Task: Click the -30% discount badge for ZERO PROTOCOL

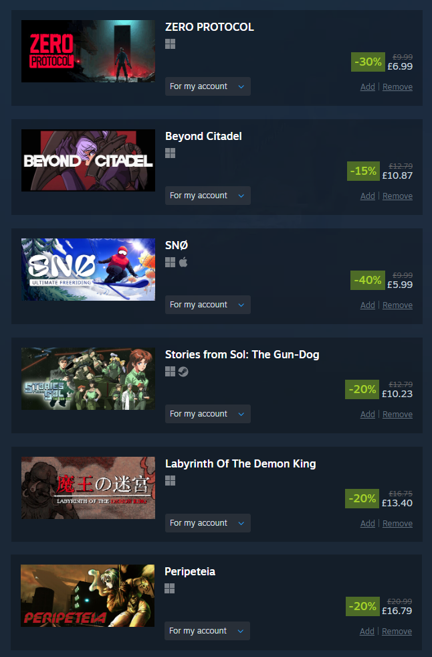Action: point(368,62)
